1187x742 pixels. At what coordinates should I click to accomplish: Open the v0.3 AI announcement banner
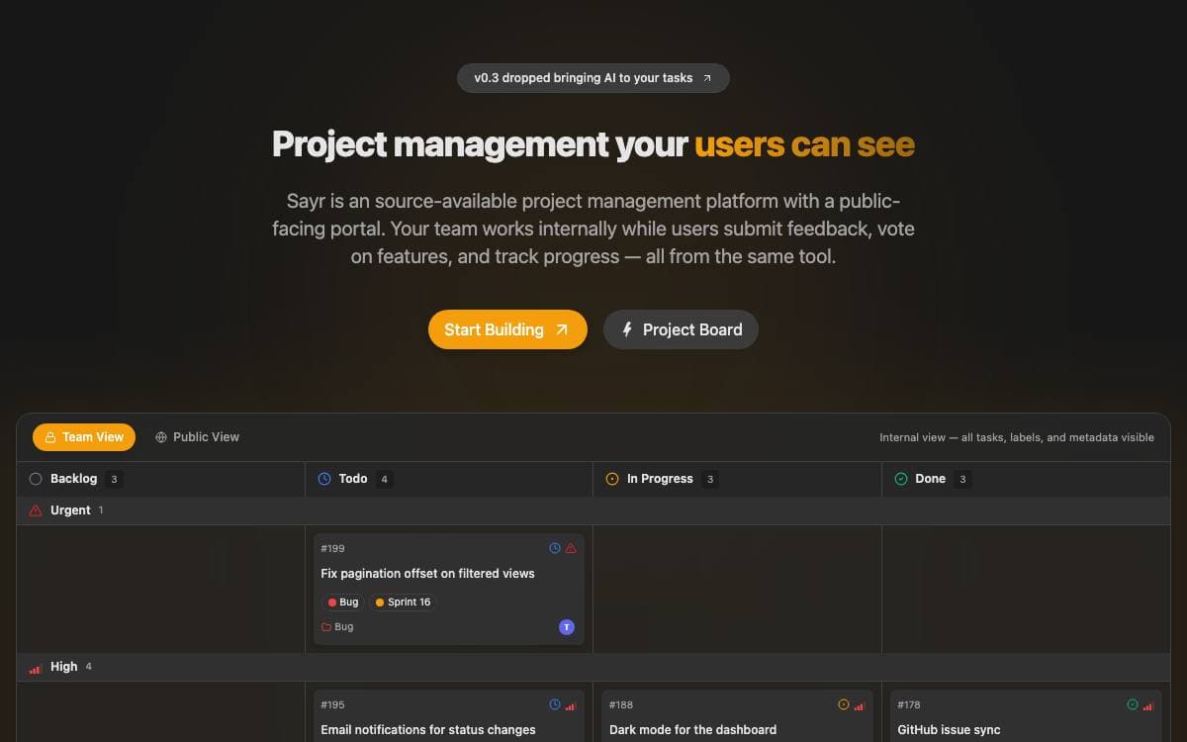(x=593, y=78)
